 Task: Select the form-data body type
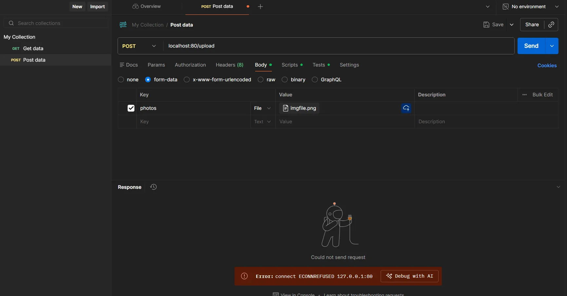[x=148, y=80]
